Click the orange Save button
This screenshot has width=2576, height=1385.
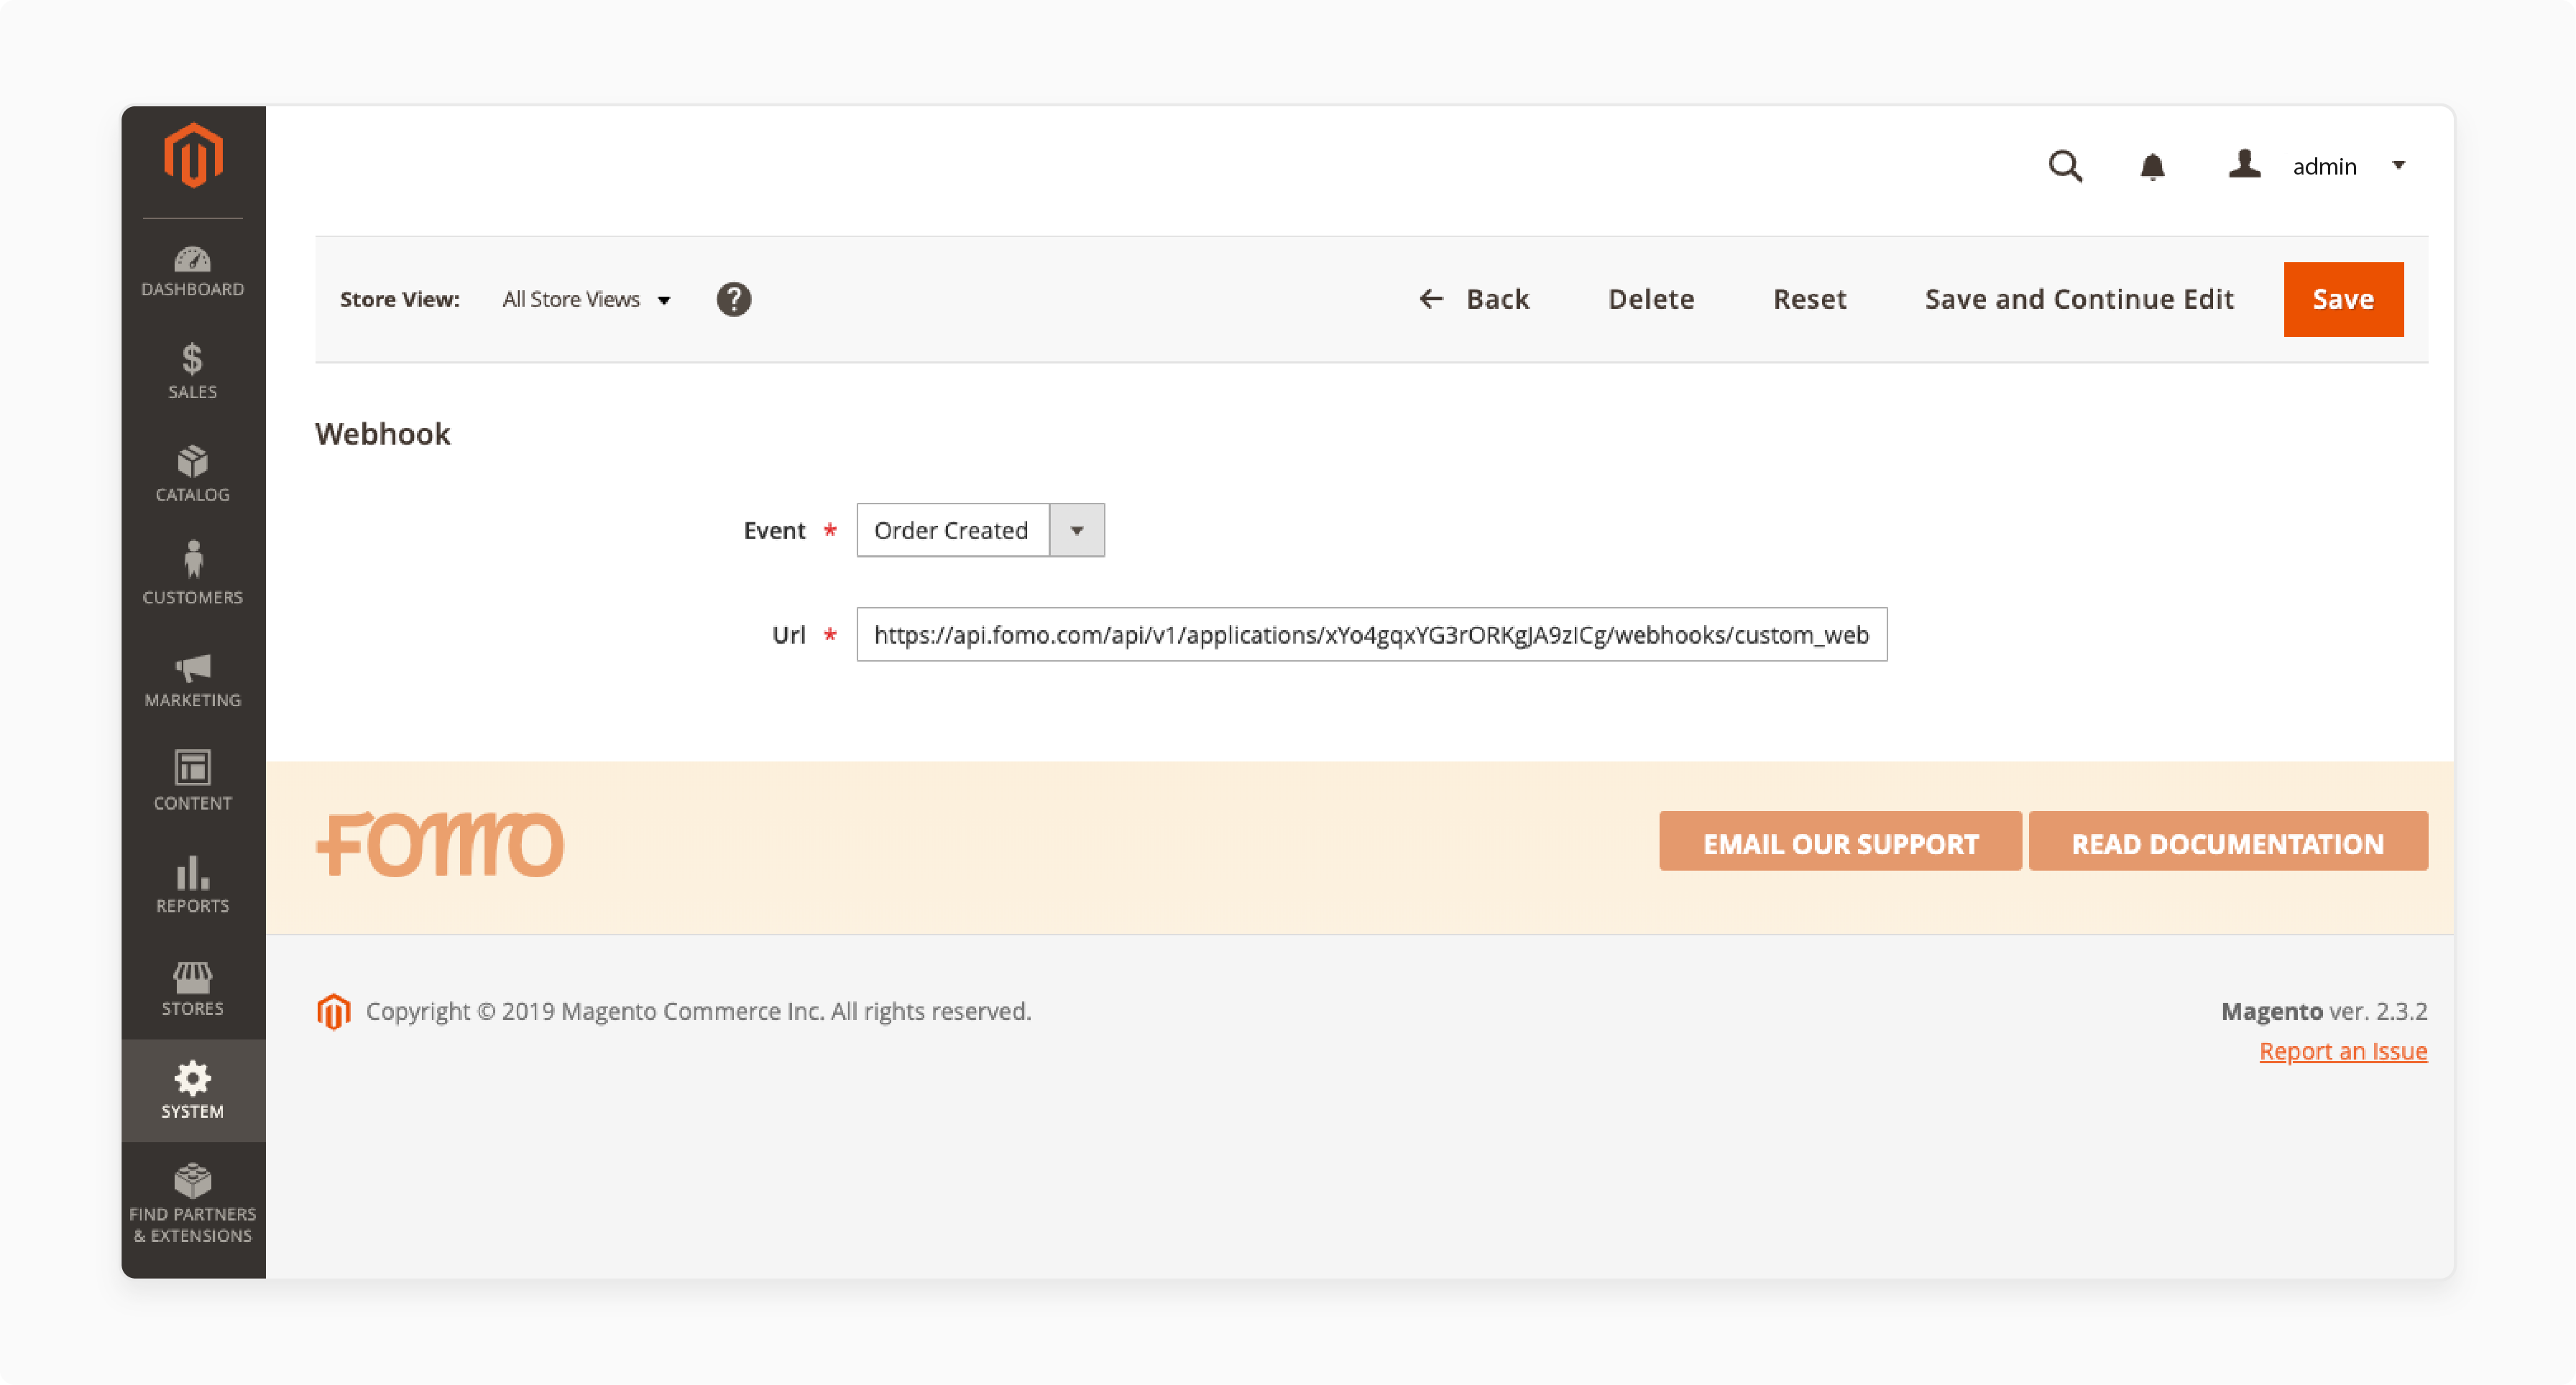click(2343, 299)
